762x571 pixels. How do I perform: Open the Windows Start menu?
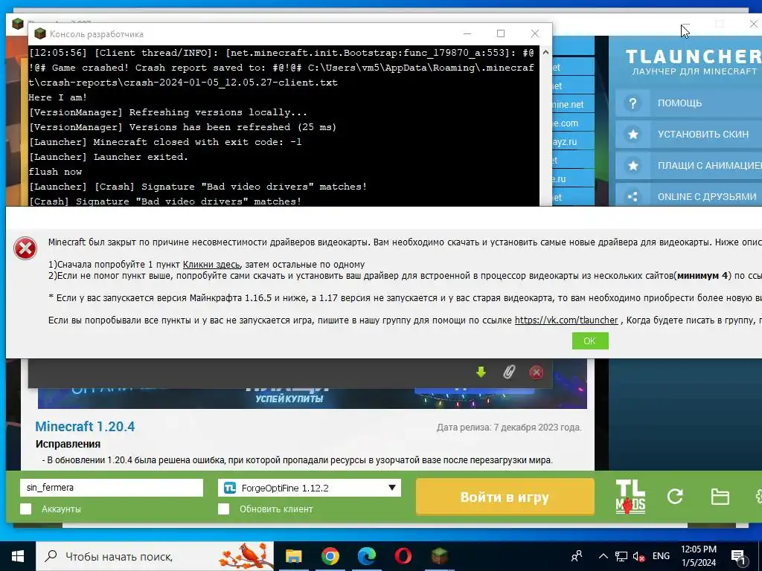(18, 556)
